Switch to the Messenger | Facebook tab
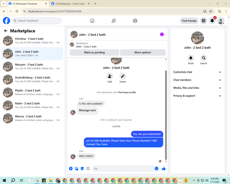 click(x=28, y=4)
